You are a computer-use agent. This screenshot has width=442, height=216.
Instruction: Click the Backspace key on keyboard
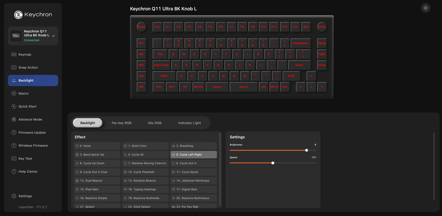click(x=301, y=43)
